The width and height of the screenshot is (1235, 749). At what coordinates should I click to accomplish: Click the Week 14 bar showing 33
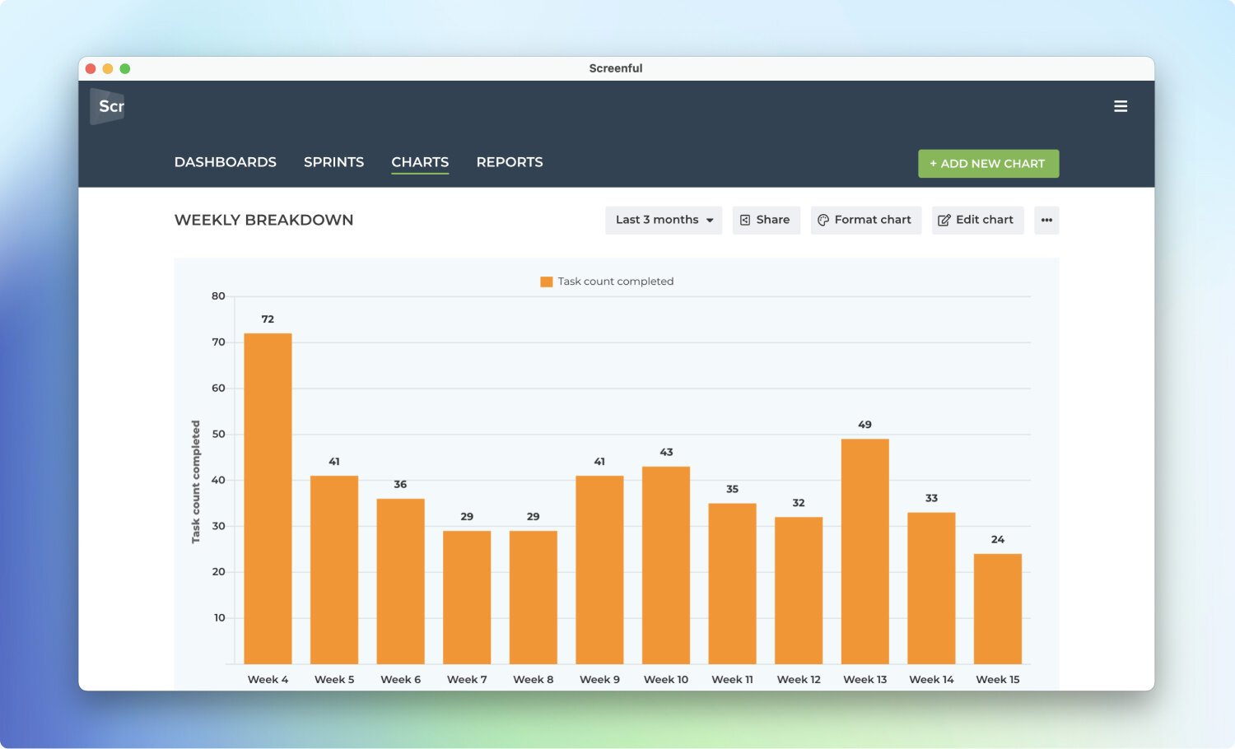point(931,588)
